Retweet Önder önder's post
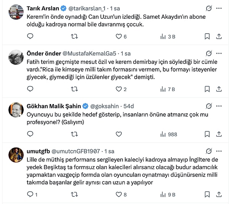Viewport: 229px width, 204px height. 75,89
